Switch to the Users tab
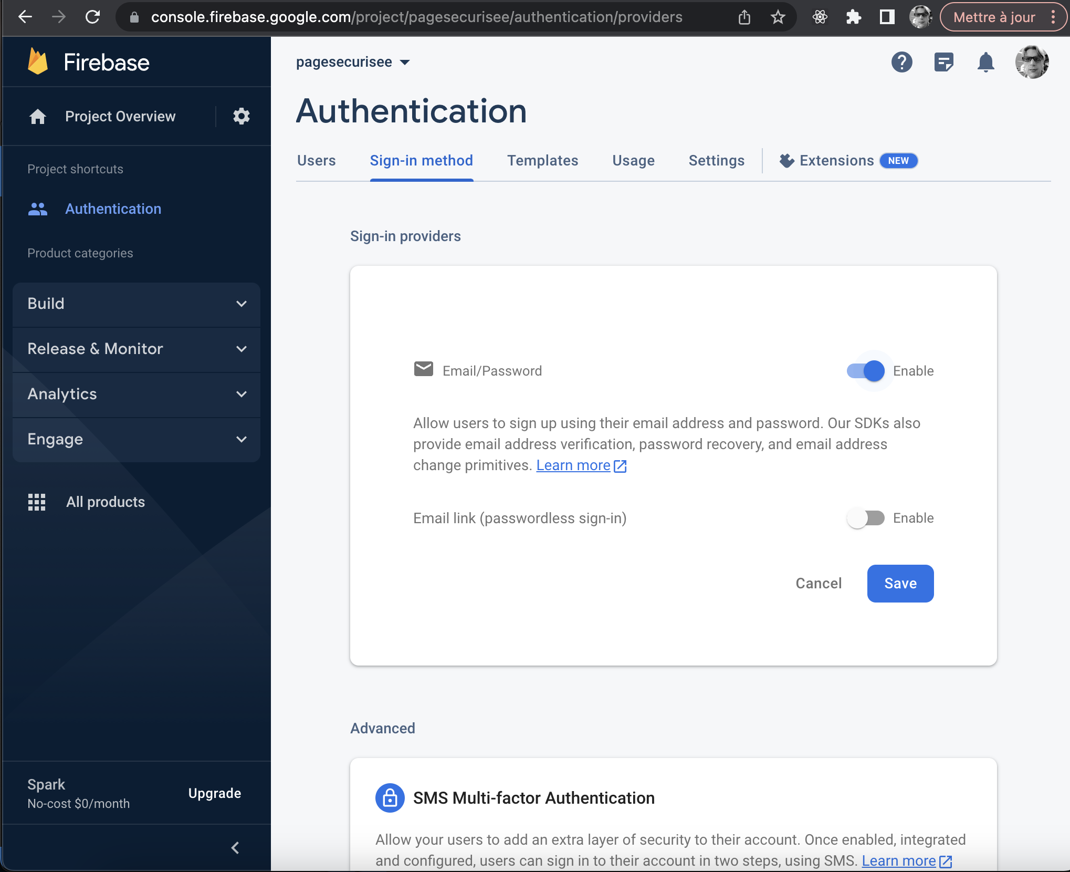 317,161
